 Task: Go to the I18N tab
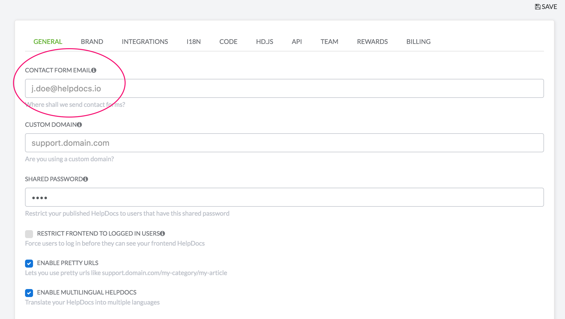click(x=193, y=42)
